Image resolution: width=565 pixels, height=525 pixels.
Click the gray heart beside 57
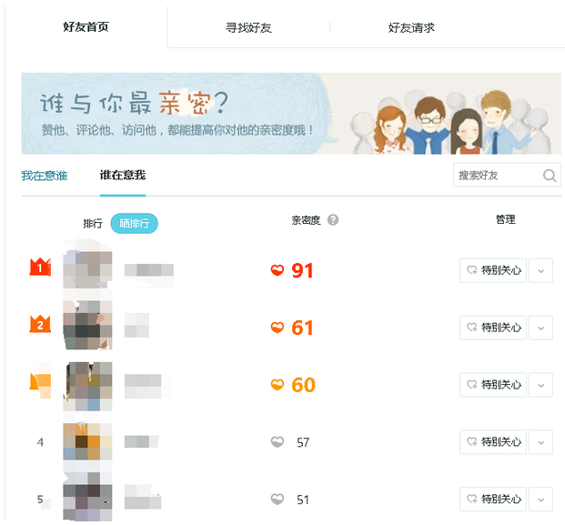[277, 442]
